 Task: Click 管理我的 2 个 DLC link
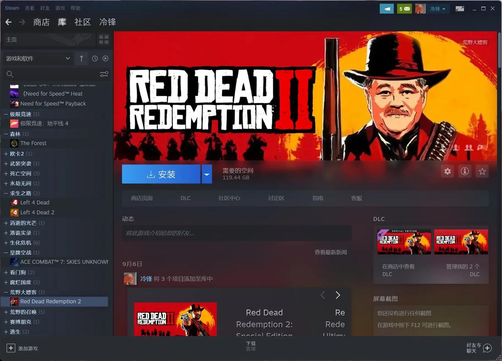tap(463, 270)
